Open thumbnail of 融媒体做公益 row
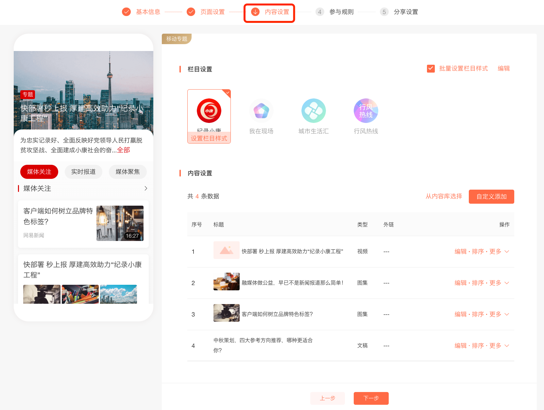The width and height of the screenshot is (544, 410). click(x=226, y=282)
